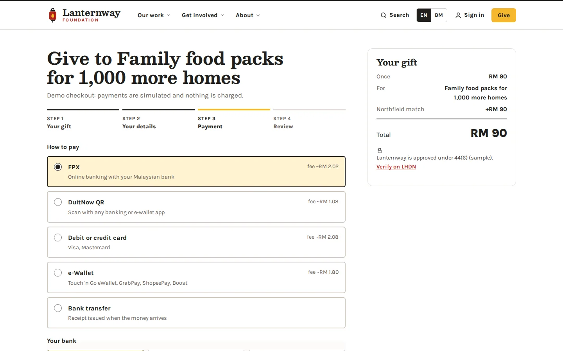
Task: Expand the Our work menu
Action: pyautogui.click(x=154, y=15)
